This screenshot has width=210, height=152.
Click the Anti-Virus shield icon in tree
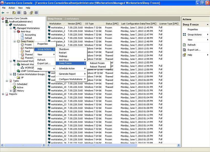pyautogui.click(x=18, y=31)
